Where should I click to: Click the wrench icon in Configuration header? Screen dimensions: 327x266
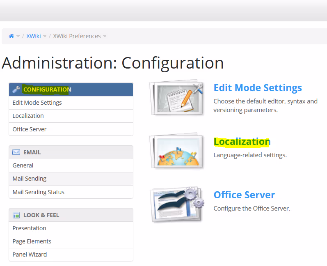[16, 89]
